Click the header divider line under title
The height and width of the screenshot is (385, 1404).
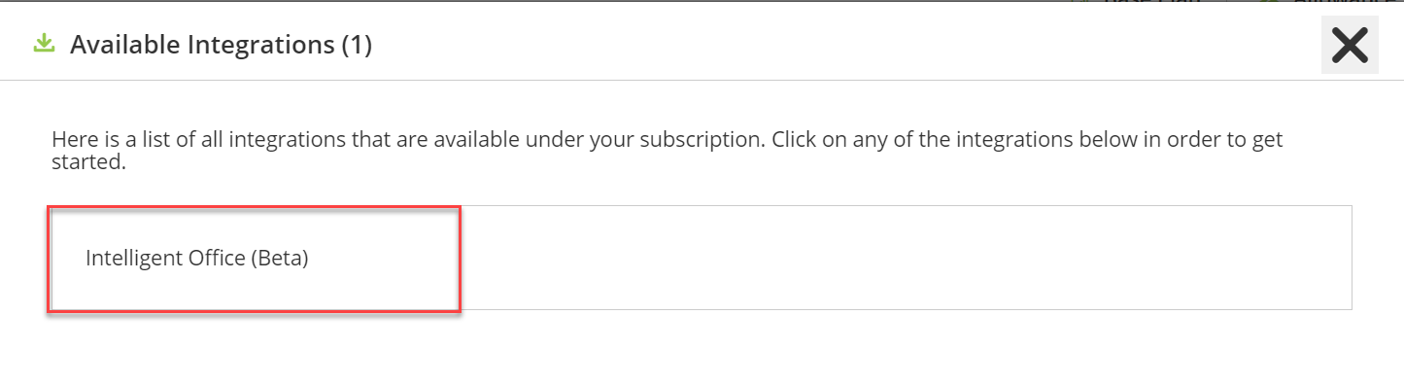[702, 80]
